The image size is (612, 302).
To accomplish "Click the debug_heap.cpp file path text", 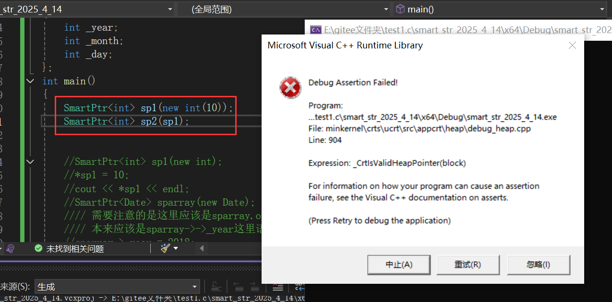I will [420, 128].
